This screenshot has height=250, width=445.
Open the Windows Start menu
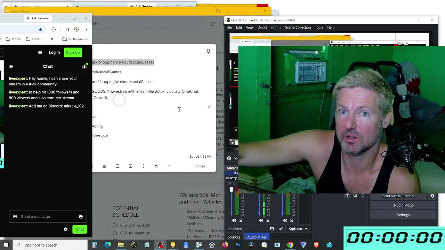(6, 245)
